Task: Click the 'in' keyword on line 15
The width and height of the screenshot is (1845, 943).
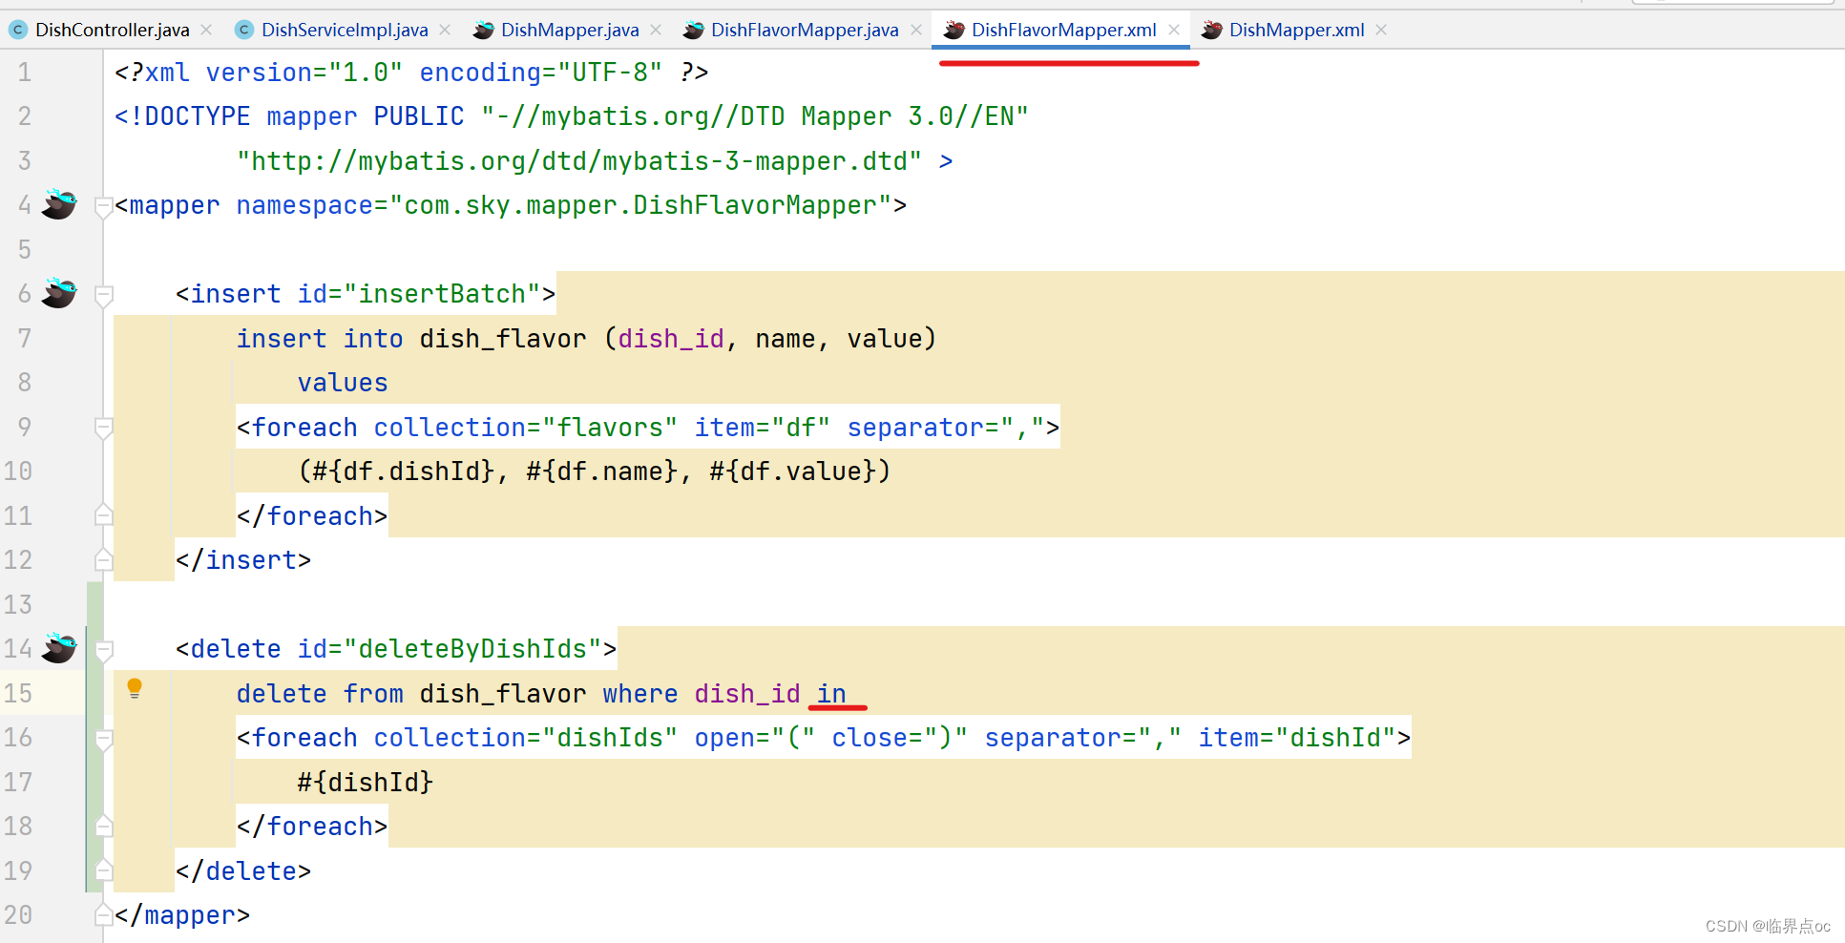Action: (831, 694)
